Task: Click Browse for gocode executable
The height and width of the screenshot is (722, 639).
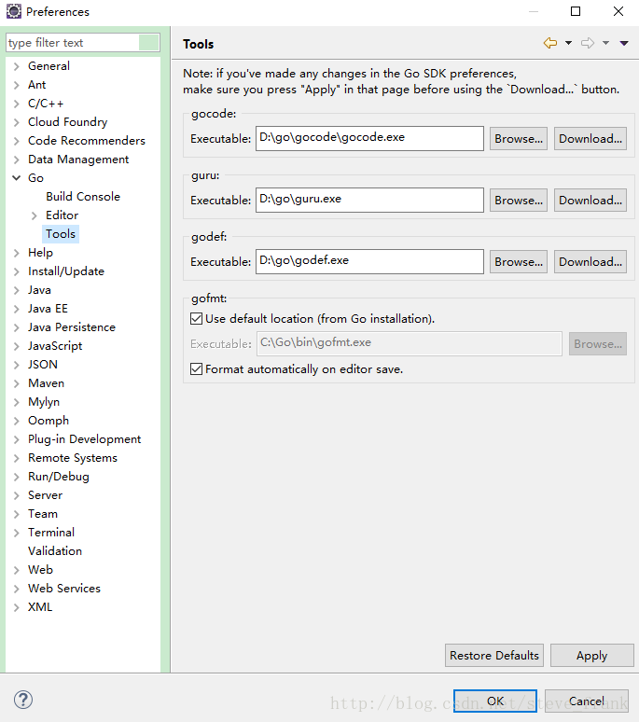Action: click(x=519, y=139)
